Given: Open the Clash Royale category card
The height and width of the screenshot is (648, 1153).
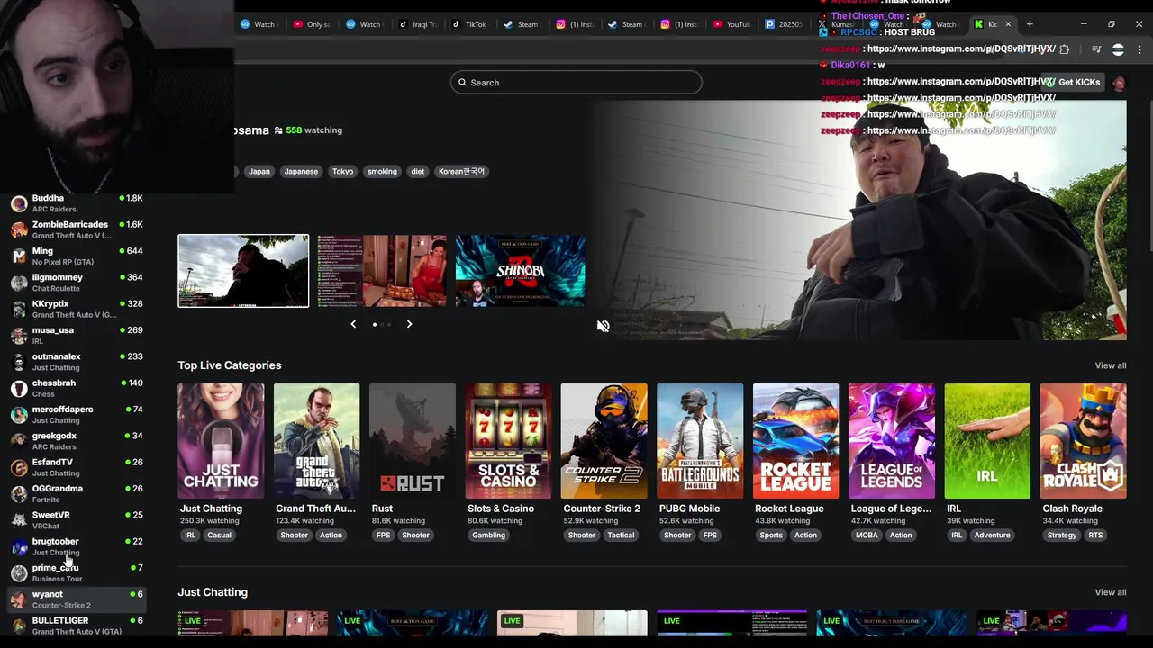Looking at the screenshot, I should [x=1083, y=441].
